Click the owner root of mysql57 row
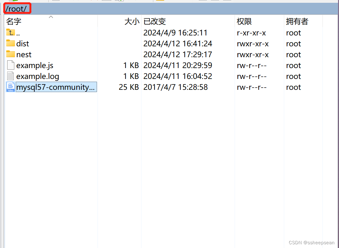The image size is (339, 248). tap(294, 87)
